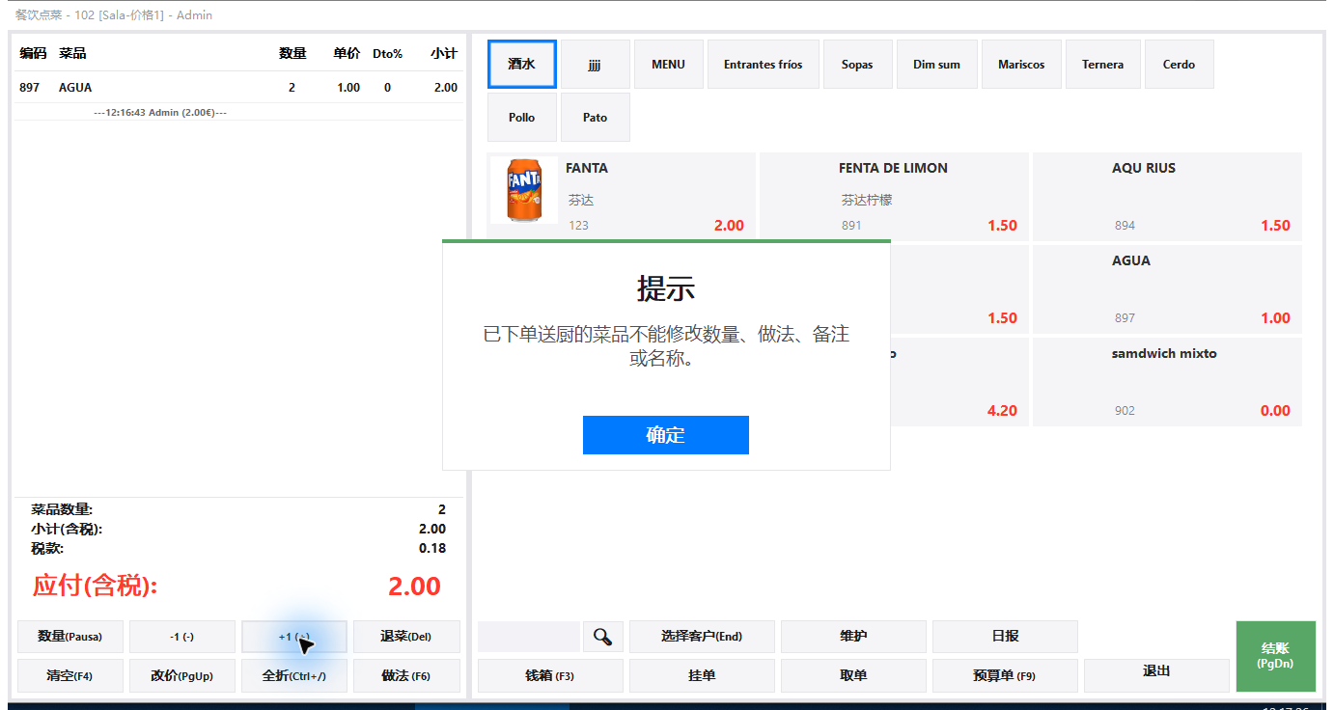Screen dimensions: 1334x710
Task: Decrease quantity with the -1 (-) button
Action: pyautogui.click(x=181, y=637)
